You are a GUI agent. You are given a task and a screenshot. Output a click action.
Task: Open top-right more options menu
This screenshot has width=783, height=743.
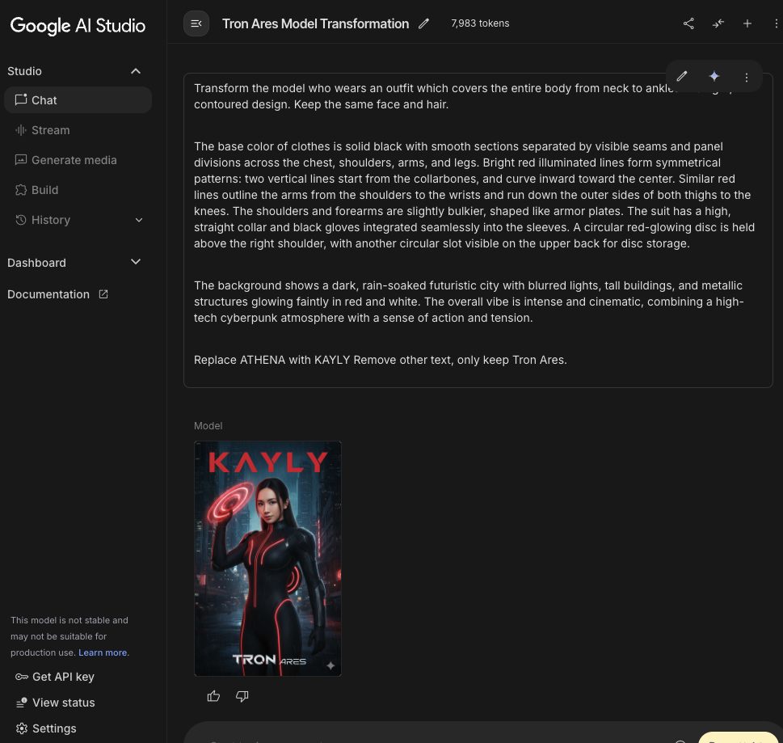click(x=776, y=23)
